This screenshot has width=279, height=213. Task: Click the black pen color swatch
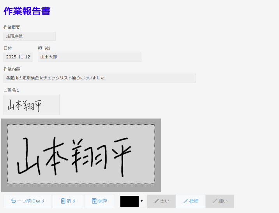click(x=129, y=201)
